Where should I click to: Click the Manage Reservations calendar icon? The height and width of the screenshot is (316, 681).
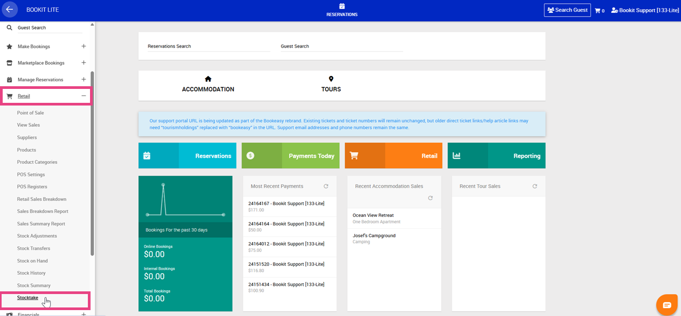click(x=9, y=80)
